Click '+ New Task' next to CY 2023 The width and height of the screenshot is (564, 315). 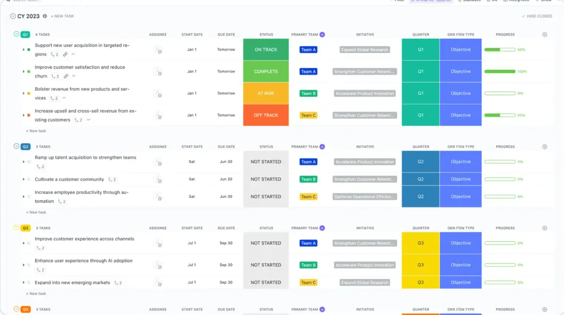62,16
